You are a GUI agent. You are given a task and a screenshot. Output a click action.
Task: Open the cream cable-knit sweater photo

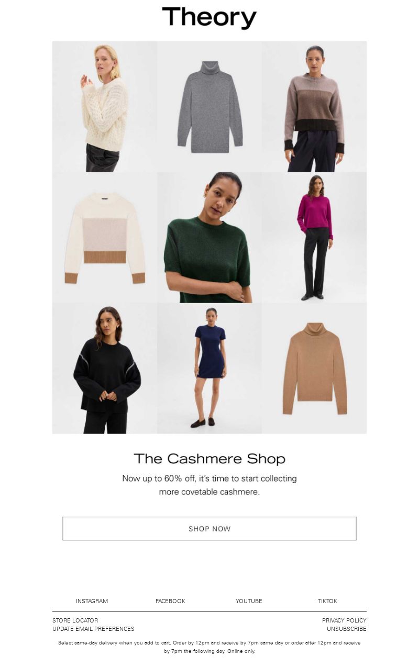click(105, 107)
